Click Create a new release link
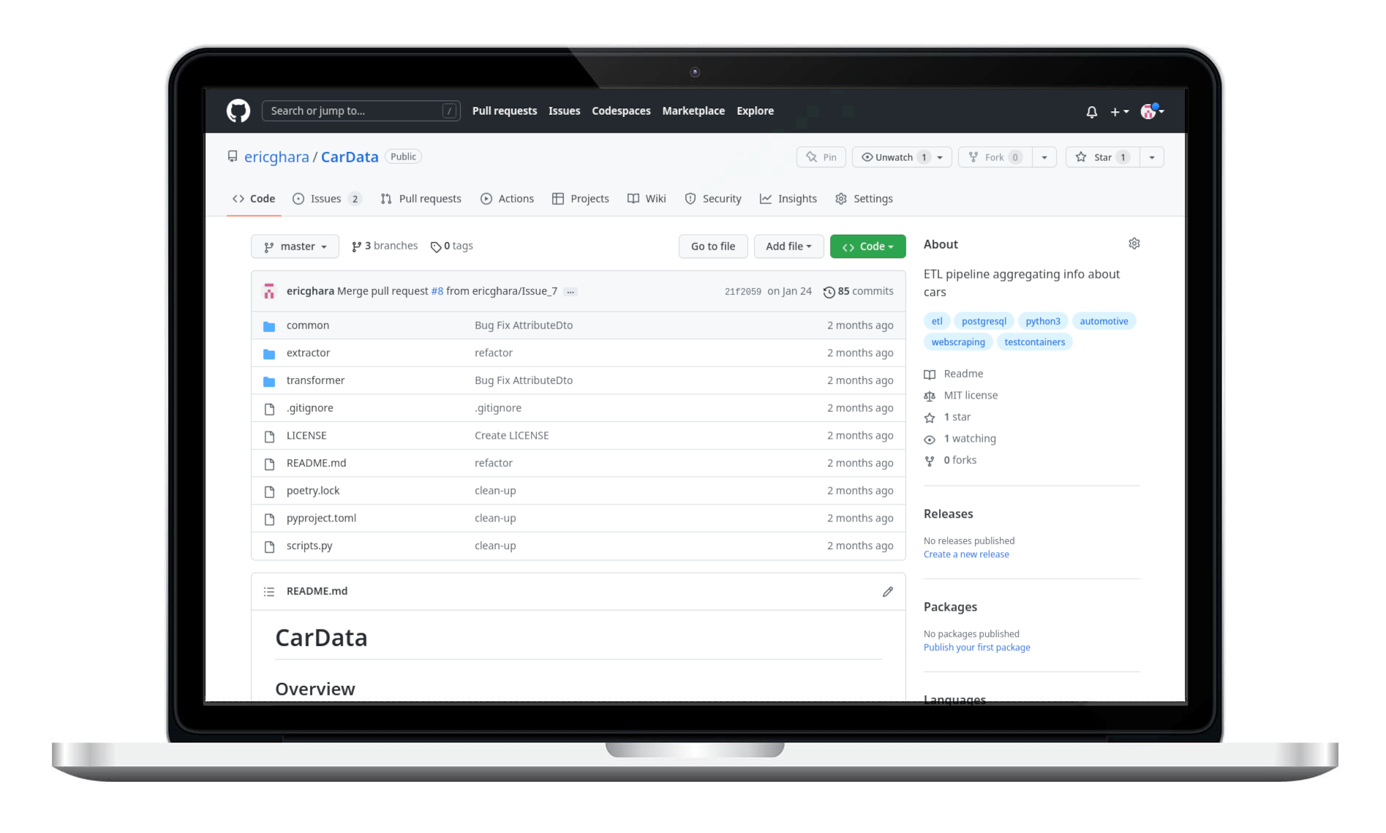The height and width of the screenshot is (833, 1386). pyautogui.click(x=966, y=554)
